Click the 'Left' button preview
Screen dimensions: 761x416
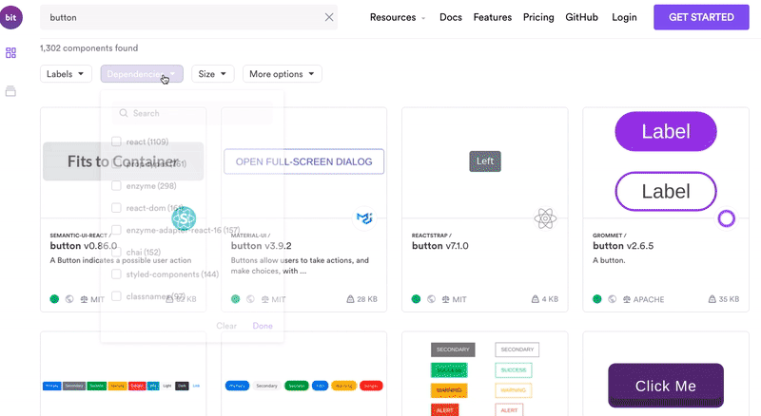click(x=485, y=161)
